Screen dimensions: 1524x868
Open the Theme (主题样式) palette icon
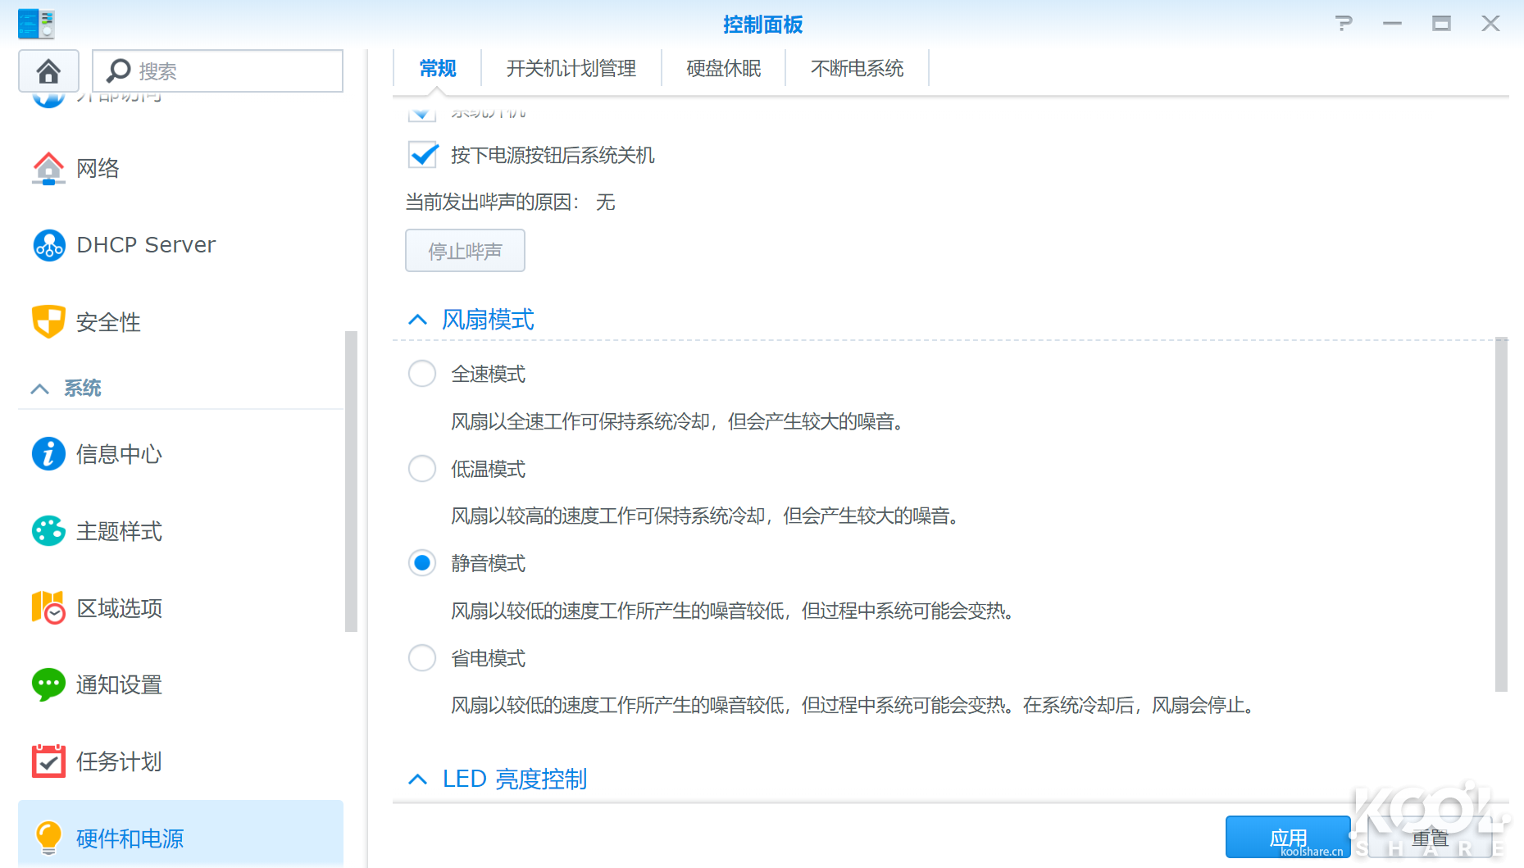point(48,531)
